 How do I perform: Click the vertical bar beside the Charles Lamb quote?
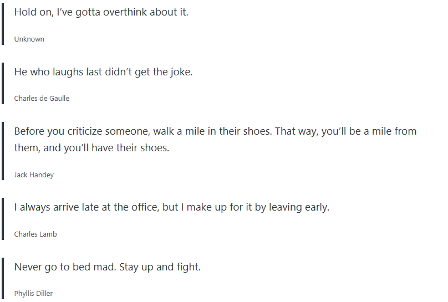[3, 219]
